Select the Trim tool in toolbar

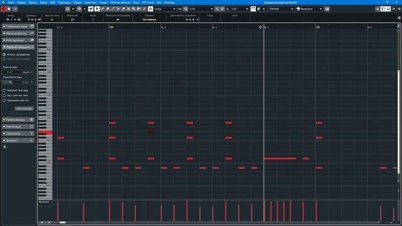point(113,9)
